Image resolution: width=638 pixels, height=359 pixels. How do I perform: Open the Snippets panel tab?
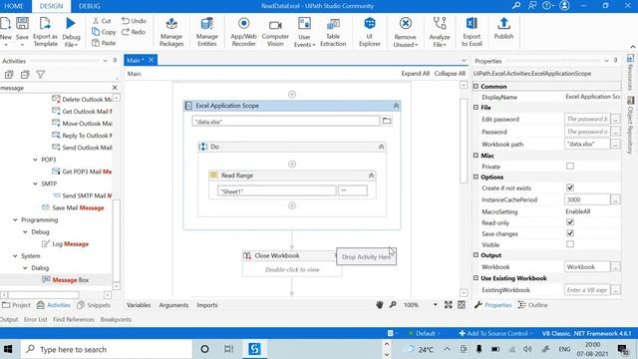click(94, 305)
